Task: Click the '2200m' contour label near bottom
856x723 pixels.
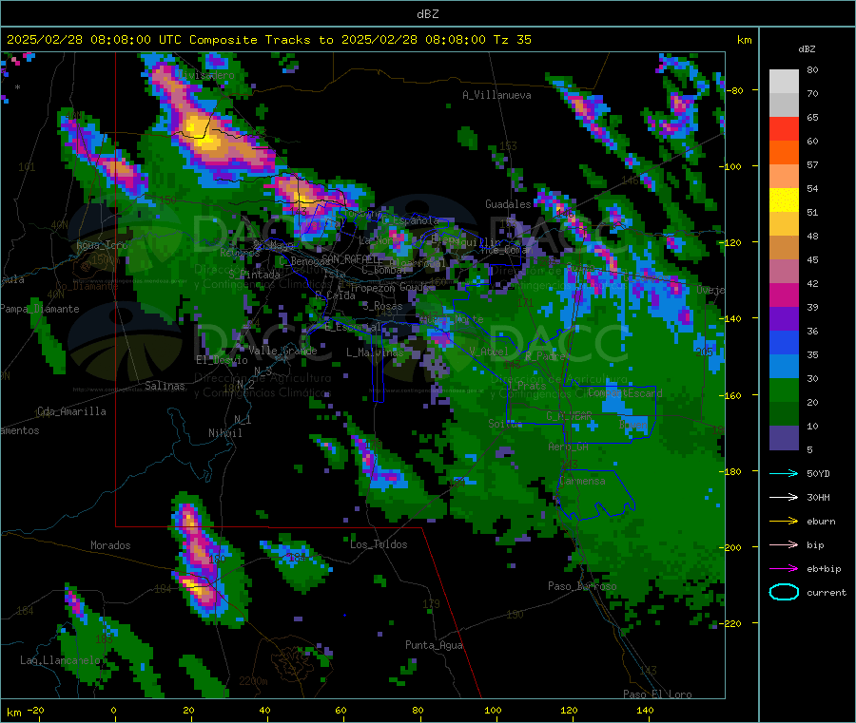Action: 253,681
